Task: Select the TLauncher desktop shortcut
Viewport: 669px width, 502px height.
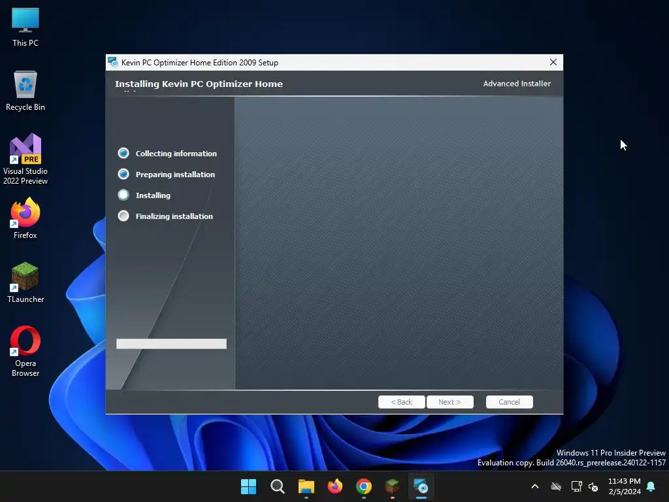Action: (25, 282)
